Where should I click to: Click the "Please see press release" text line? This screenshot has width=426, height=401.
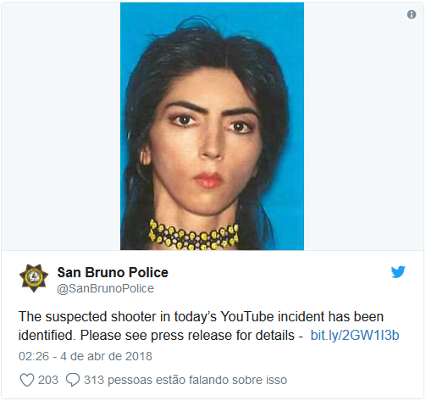pyautogui.click(x=160, y=336)
